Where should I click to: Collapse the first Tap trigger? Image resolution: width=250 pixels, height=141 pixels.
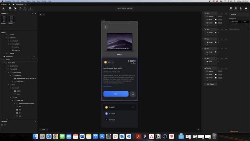click(x=203, y=13)
